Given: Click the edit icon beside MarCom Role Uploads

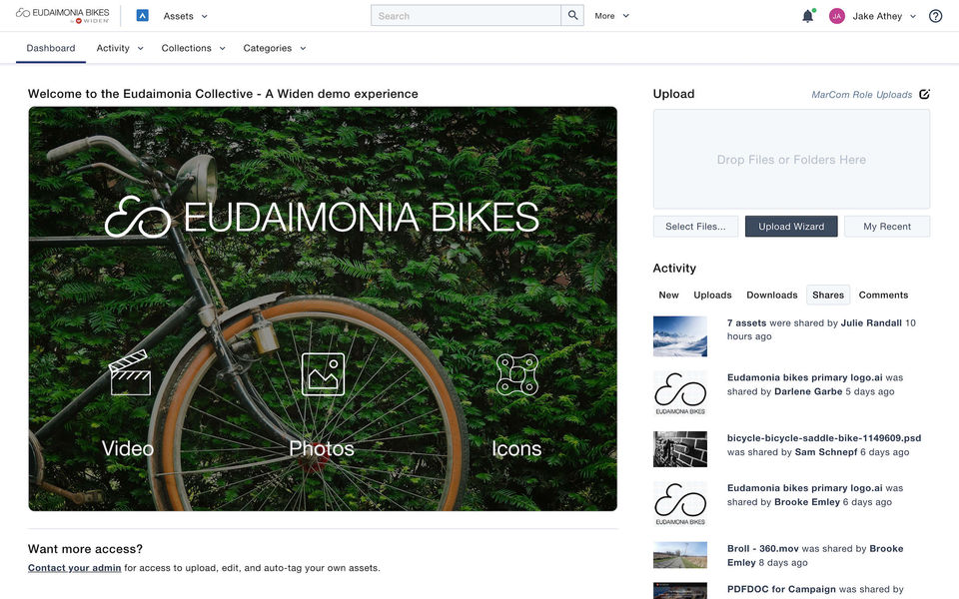Looking at the screenshot, I should 924,94.
